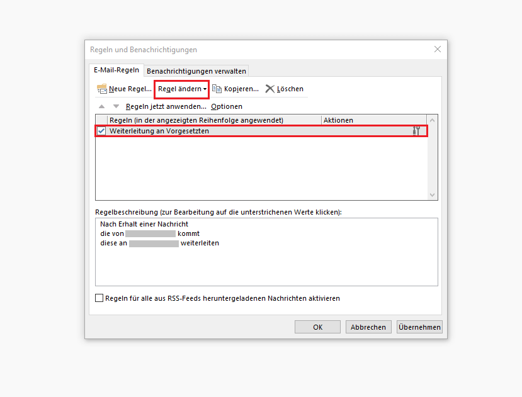
Task: Click the Abbrechen button
Action: tap(368, 327)
